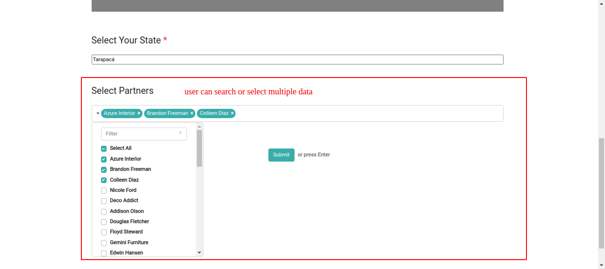
Task: Remove the Azure Interior tag
Action: 139,113
